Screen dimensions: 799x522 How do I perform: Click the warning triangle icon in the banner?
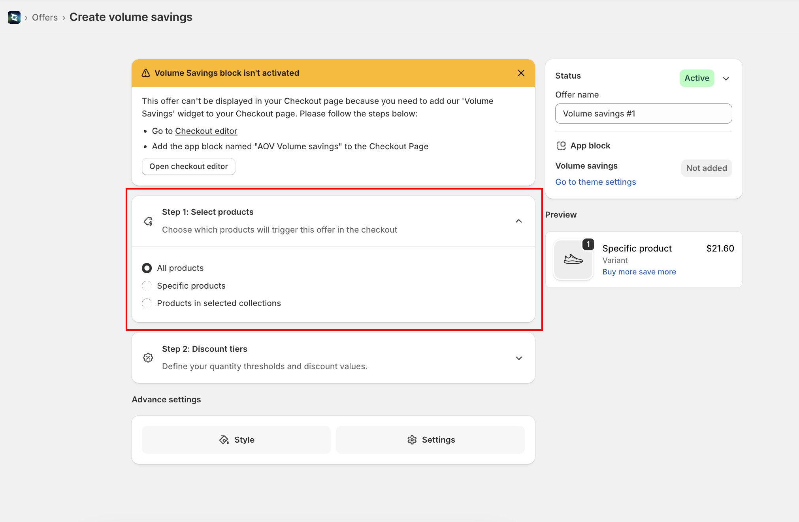click(x=146, y=73)
